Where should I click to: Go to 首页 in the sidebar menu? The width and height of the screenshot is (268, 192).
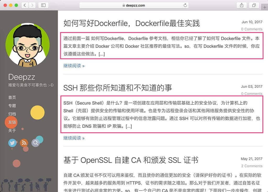tap(12, 97)
